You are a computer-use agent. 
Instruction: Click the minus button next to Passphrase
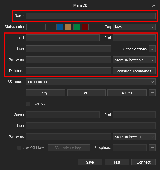click(152, 148)
